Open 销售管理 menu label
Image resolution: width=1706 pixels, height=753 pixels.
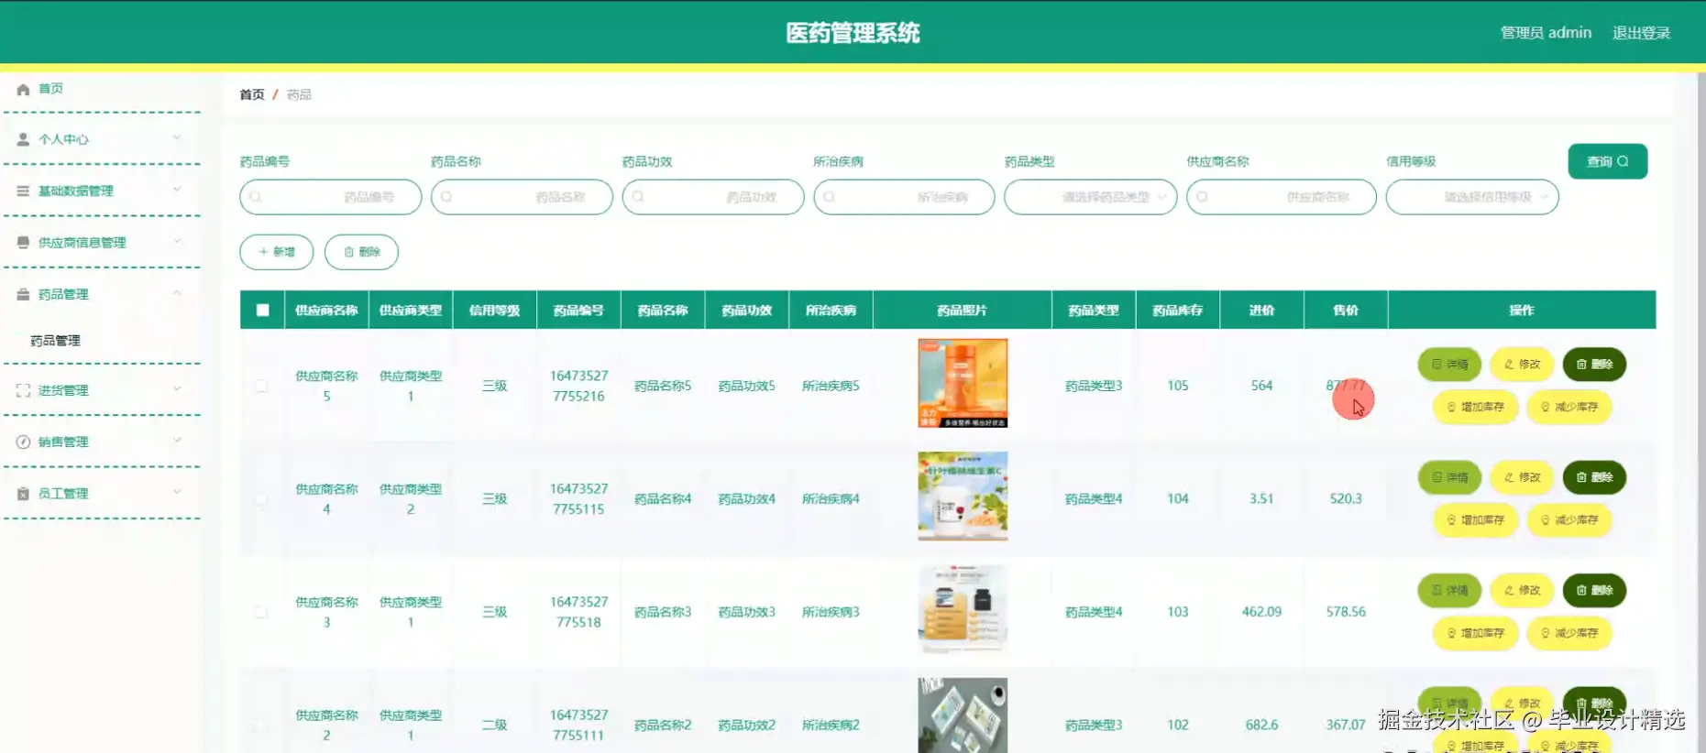click(63, 442)
